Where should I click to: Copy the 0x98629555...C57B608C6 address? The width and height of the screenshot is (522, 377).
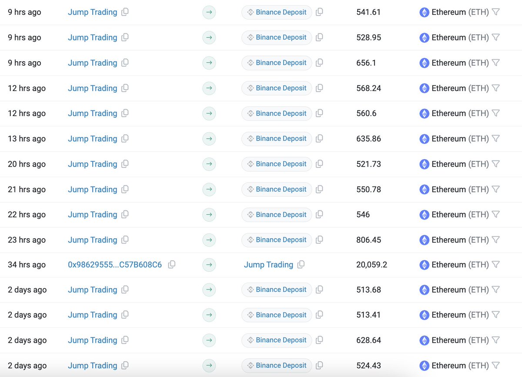(172, 264)
